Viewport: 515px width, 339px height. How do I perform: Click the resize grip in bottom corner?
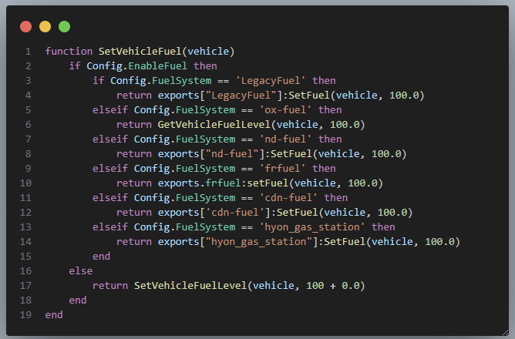[x=505, y=332]
